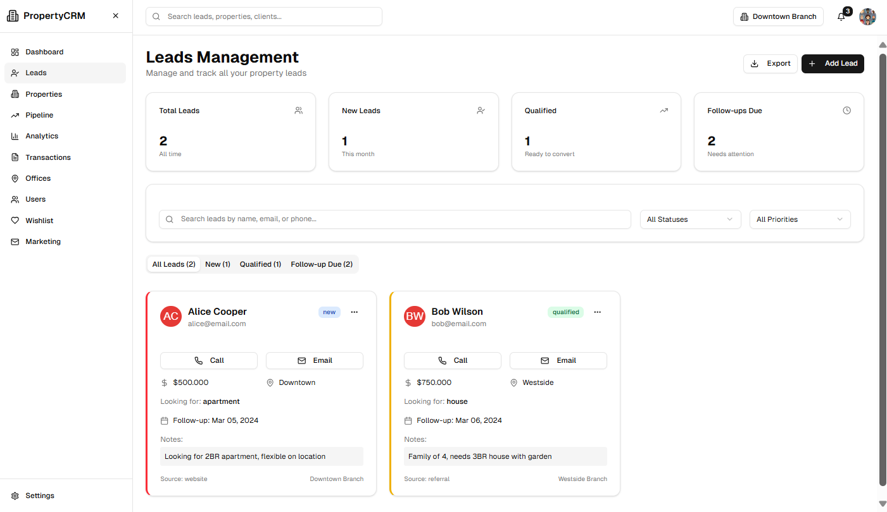The width and height of the screenshot is (887, 512).
Task: Click the notification bell icon
Action: [x=841, y=17]
